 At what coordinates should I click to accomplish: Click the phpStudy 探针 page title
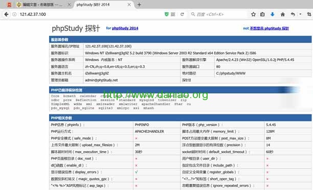[76, 28]
